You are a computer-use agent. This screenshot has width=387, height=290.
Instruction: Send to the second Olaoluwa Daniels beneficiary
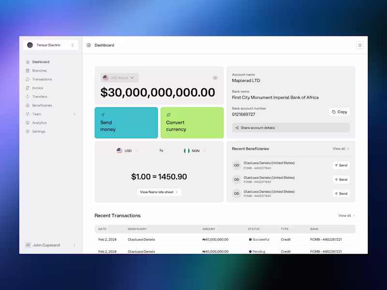point(341,179)
